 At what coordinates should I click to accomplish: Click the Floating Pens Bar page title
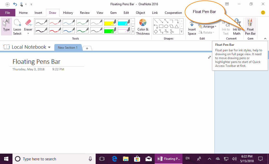(37, 62)
